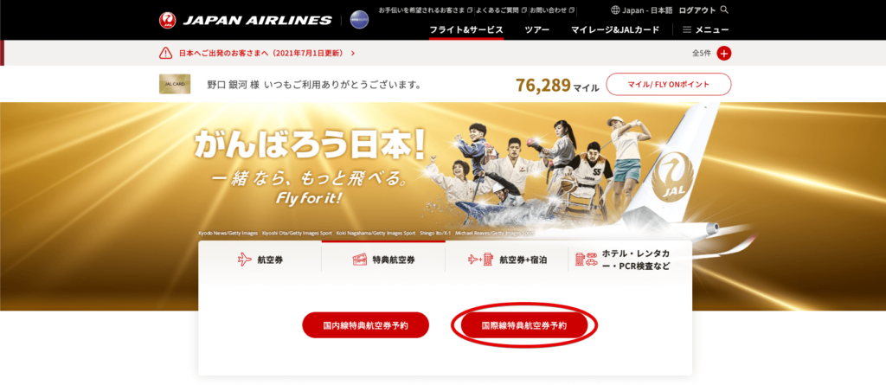Expand notices with red plus icon
This screenshot has width=886, height=385.
tap(724, 53)
